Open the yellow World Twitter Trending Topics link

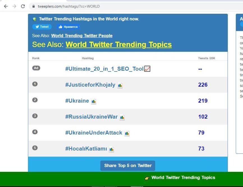[x=118, y=45]
